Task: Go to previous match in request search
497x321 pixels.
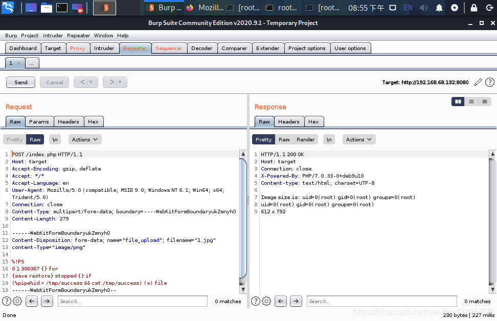Action: pyautogui.click(x=32, y=301)
